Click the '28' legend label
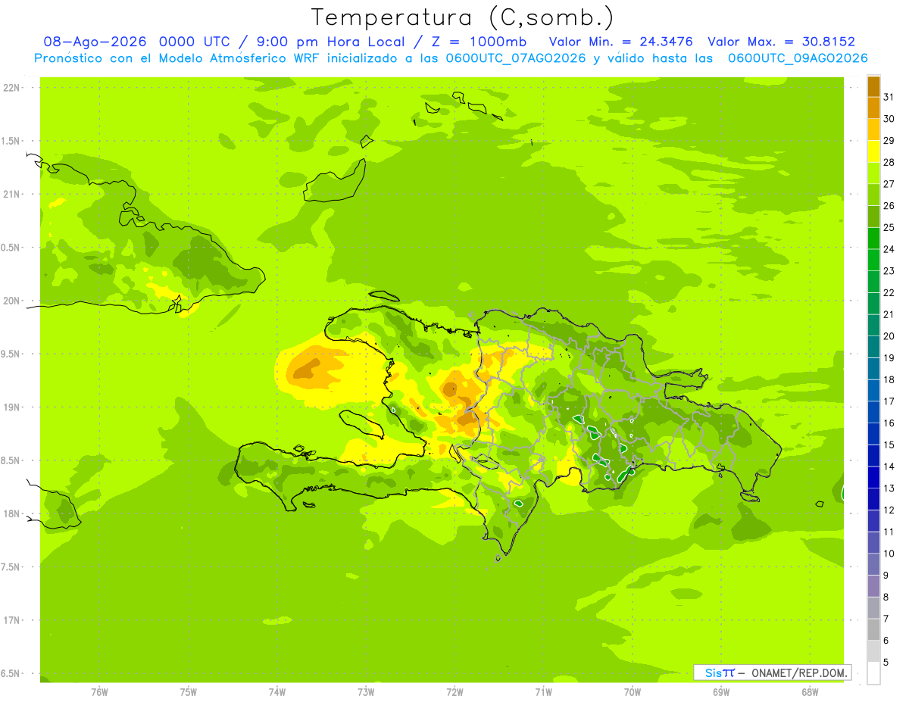Screen dimensions: 909x702 pos(889,162)
